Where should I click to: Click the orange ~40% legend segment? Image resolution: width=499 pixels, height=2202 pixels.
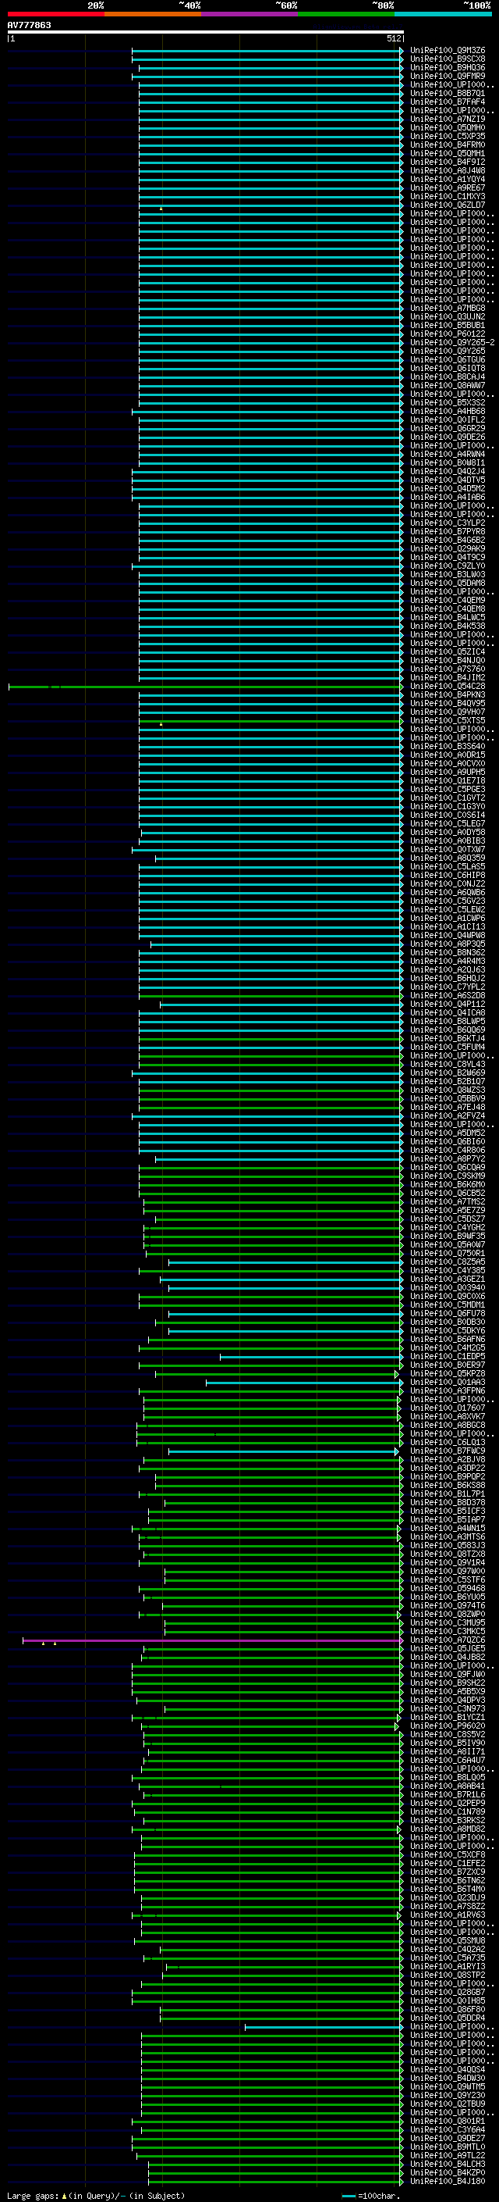tap(153, 15)
